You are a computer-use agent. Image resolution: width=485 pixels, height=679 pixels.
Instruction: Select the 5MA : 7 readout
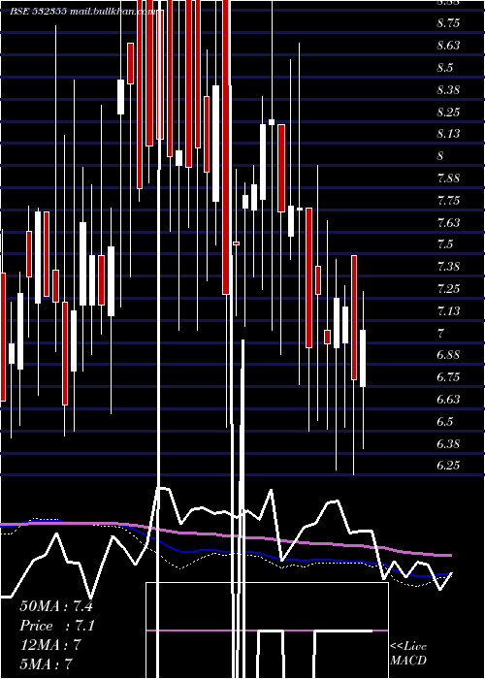pos(46,663)
